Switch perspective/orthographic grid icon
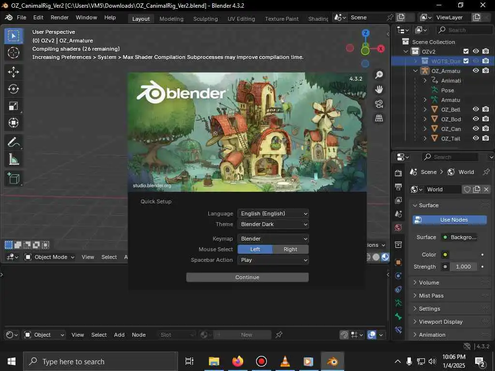495x371 pixels. coord(379,118)
